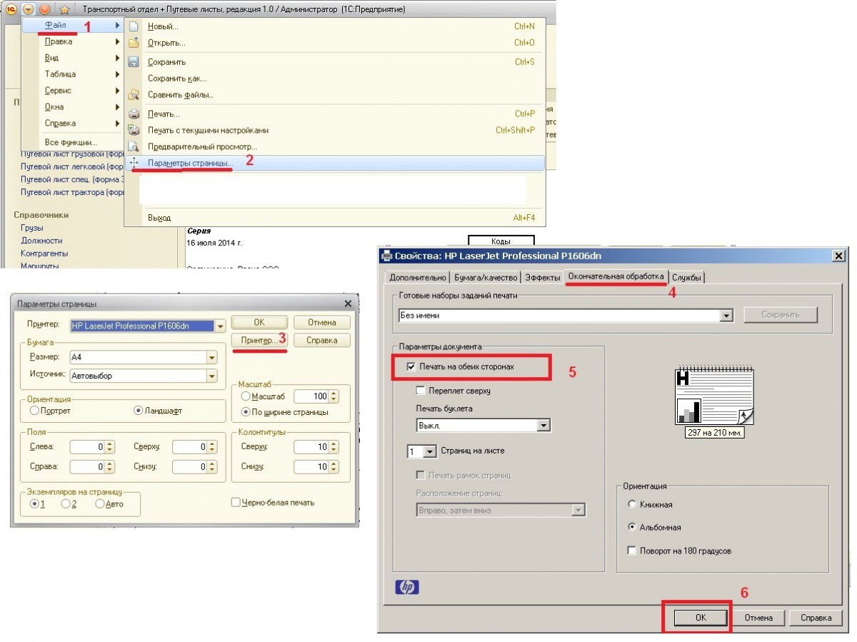Click the favorites star icon in title bar
The height and width of the screenshot is (642, 857).
coord(64,9)
